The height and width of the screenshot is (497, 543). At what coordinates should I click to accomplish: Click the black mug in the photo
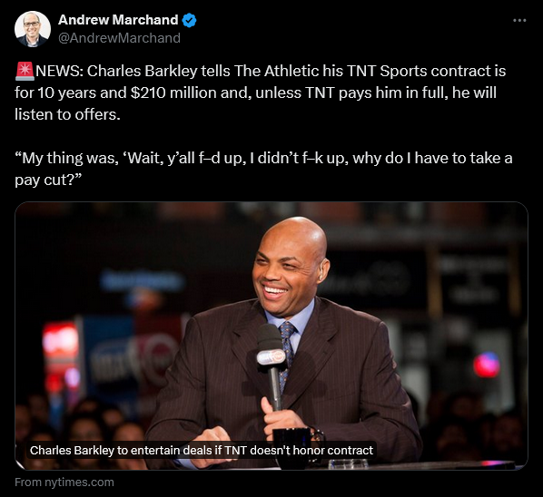pyautogui.click(x=292, y=447)
